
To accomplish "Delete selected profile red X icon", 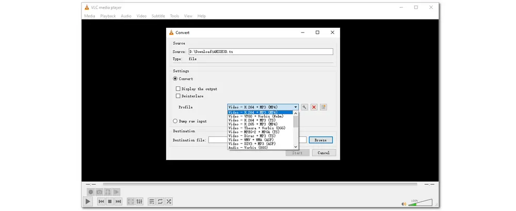I will [314, 108].
